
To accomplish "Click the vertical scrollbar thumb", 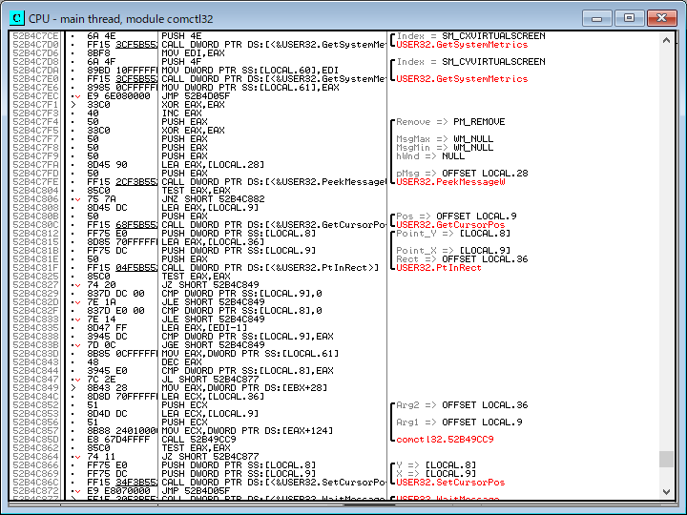I will 666,460.
